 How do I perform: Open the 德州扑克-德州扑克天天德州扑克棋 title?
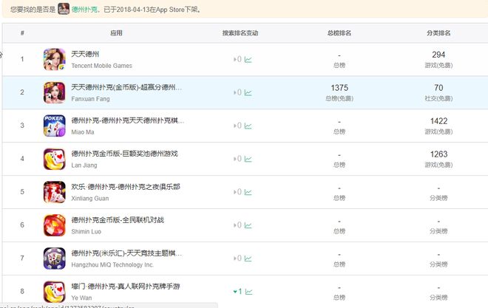[128, 120]
